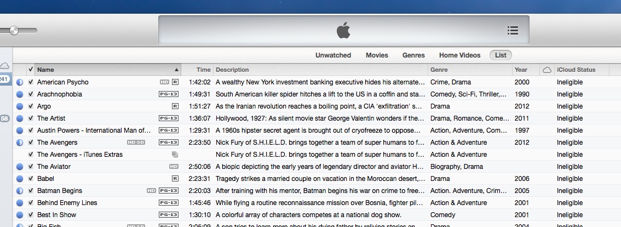Viewport: 621px width, 227px height.
Task: Click the R rating badge on American Psycho
Action: point(175,82)
